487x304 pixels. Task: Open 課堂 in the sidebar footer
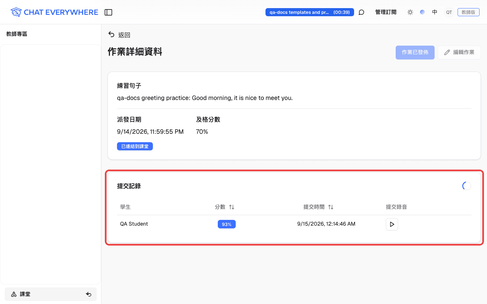click(x=51, y=294)
